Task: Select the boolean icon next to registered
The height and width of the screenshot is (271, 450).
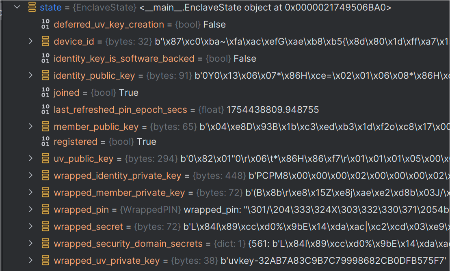Action: [x=45, y=142]
